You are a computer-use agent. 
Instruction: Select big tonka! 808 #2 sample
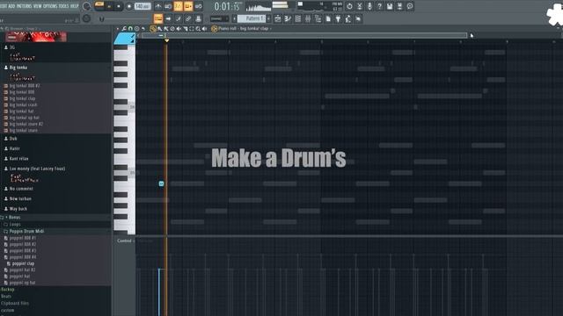tap(25, 86)
